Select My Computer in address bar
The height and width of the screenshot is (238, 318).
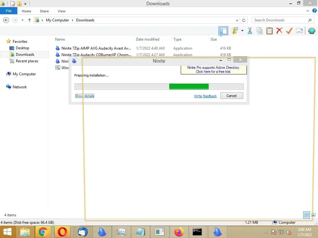[57, 20]
